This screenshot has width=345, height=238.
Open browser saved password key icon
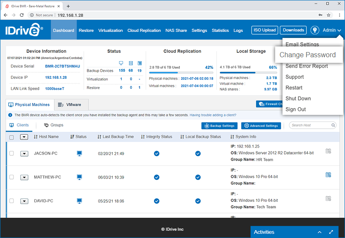pyautogui.click(x=320, y=15)
